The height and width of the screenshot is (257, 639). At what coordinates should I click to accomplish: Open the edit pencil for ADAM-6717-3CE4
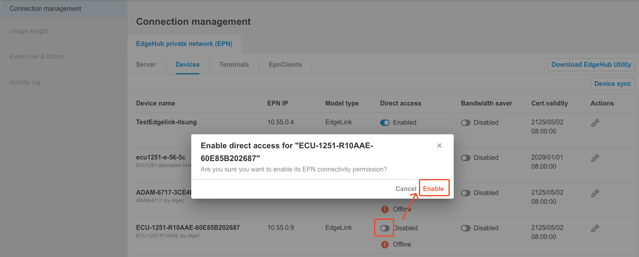595,193
